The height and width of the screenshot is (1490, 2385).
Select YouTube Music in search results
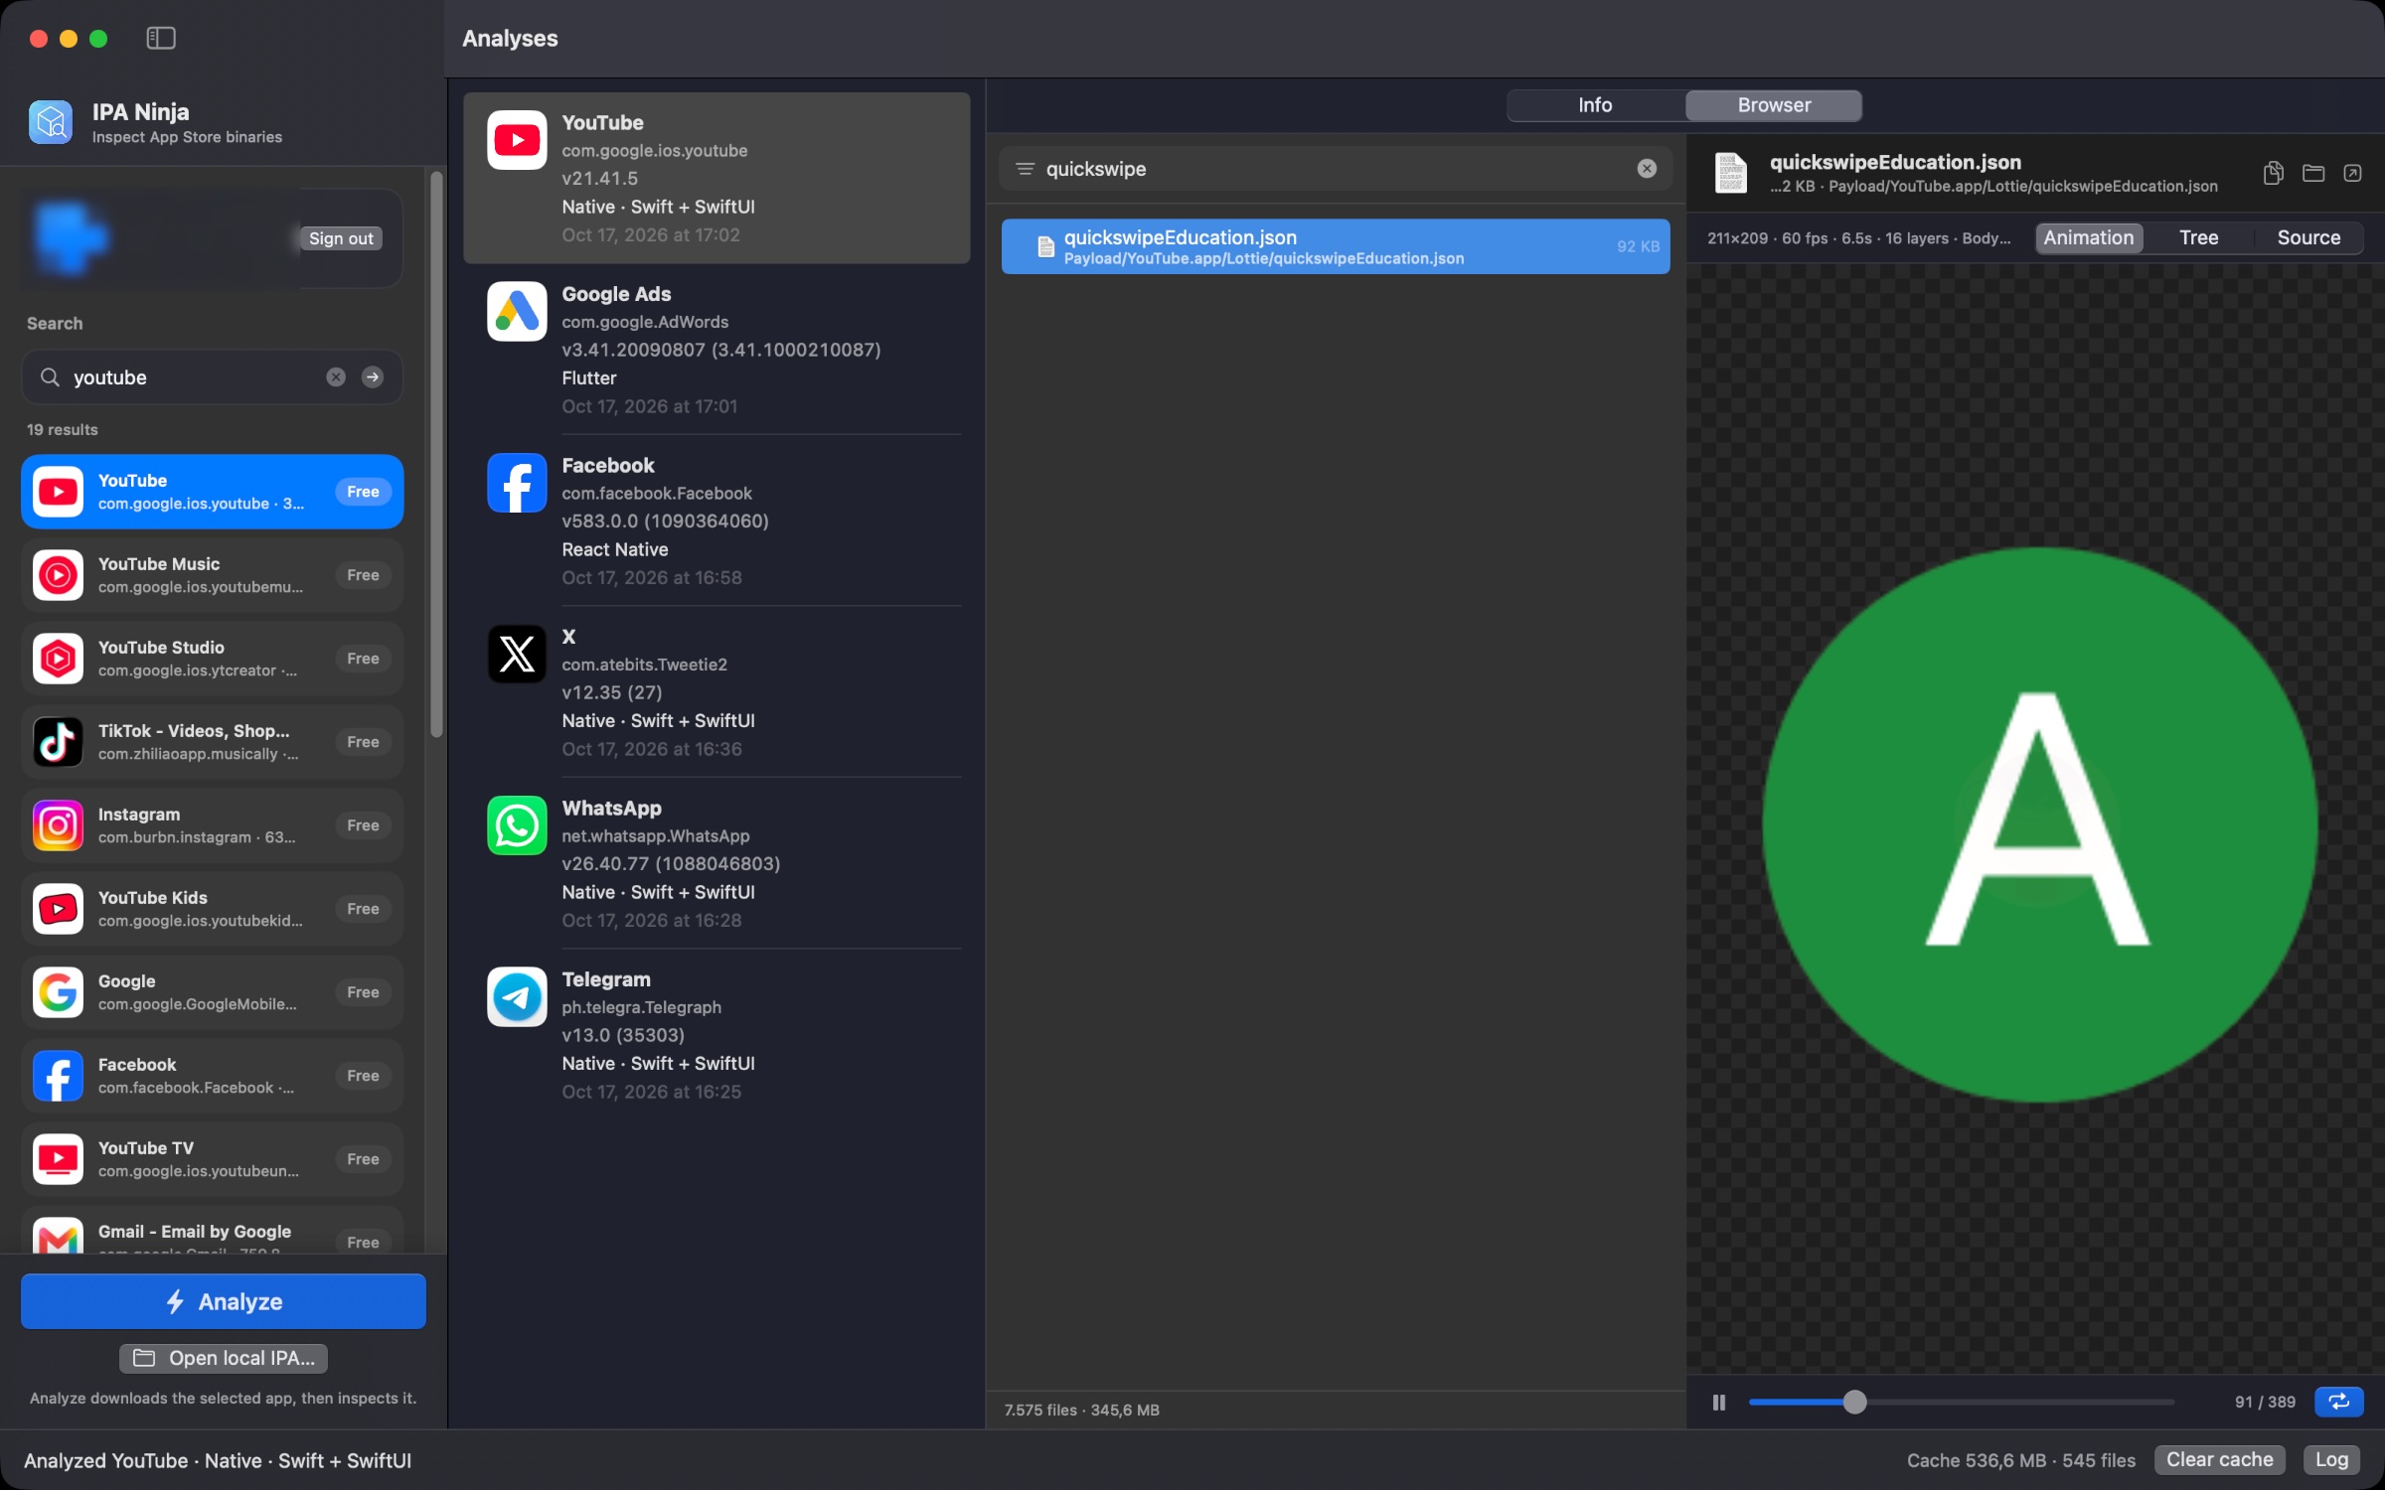click(212, 575)
